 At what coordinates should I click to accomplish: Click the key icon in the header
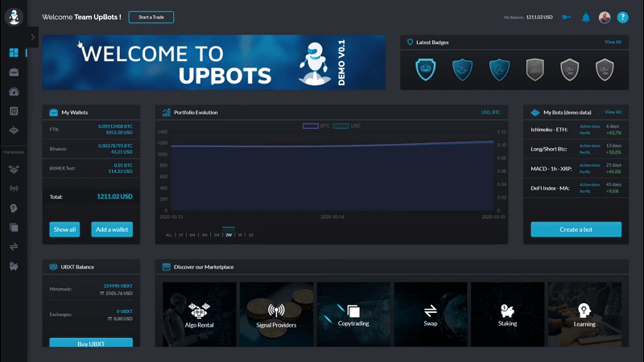tap(567, 17)
